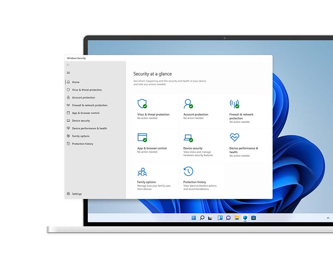
Task: Click the large window icon on the App & browser control card
Action: (x=142, y=137)
